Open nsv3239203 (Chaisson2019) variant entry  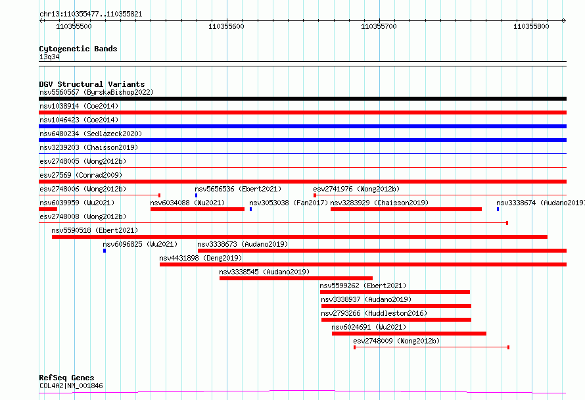coord(89,147)
